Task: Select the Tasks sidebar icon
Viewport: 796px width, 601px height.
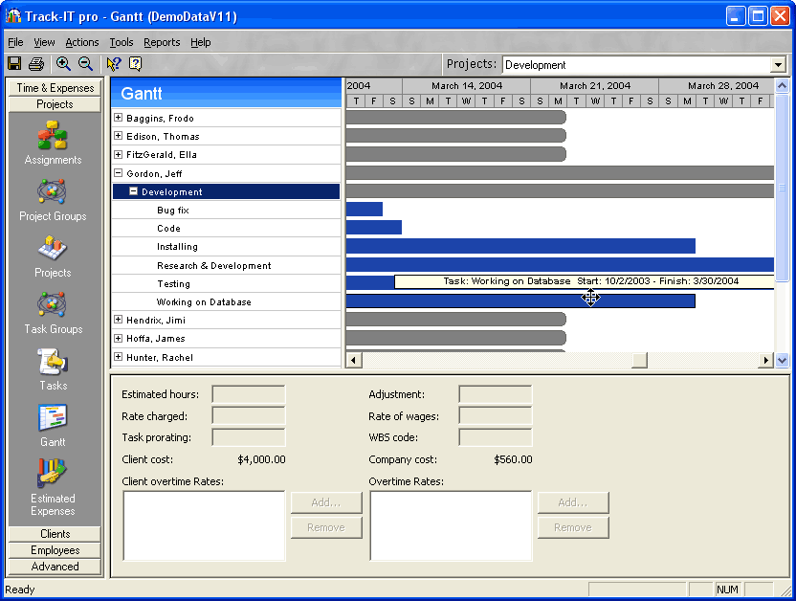Action: point(53,363)
